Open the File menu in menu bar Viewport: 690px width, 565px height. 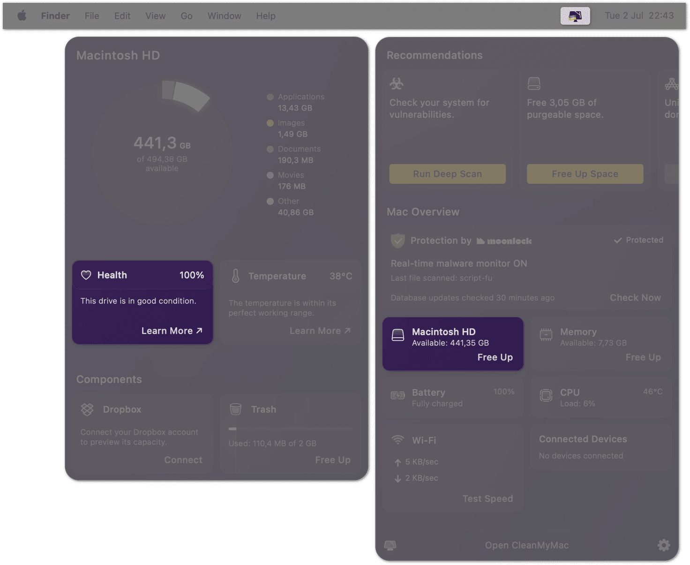[x=92, y=16]
